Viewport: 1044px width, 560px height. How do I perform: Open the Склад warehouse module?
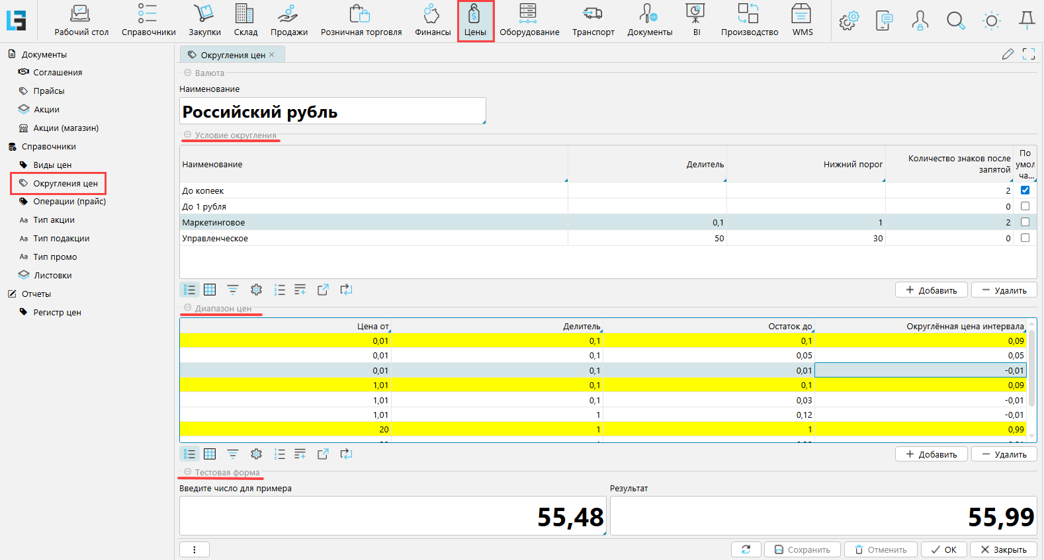pyautogui.click(x=245, y=20)
